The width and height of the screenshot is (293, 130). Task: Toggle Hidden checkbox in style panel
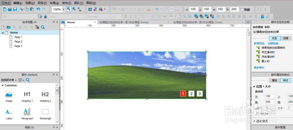tap(257, 114)
